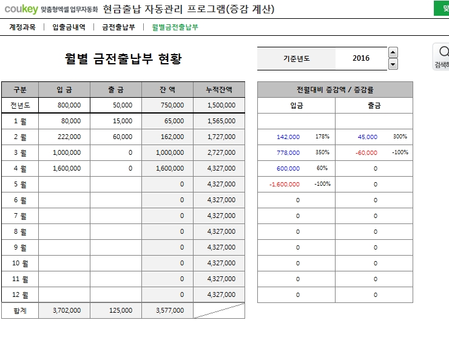Click the 합계 total row label
This screenshot has width=449, height=337.
20,310
